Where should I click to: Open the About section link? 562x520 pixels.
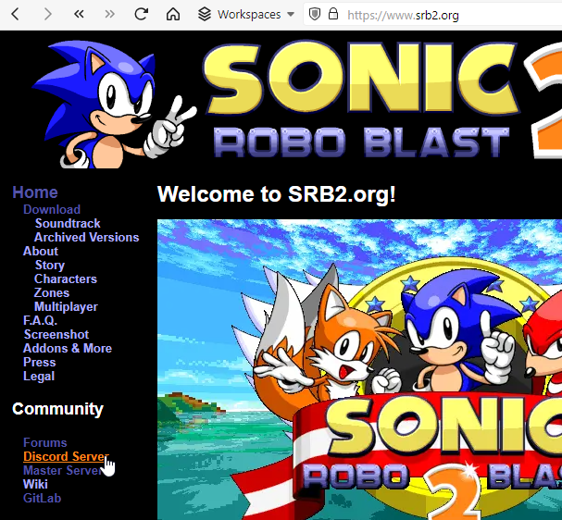[x=41, y=252]
